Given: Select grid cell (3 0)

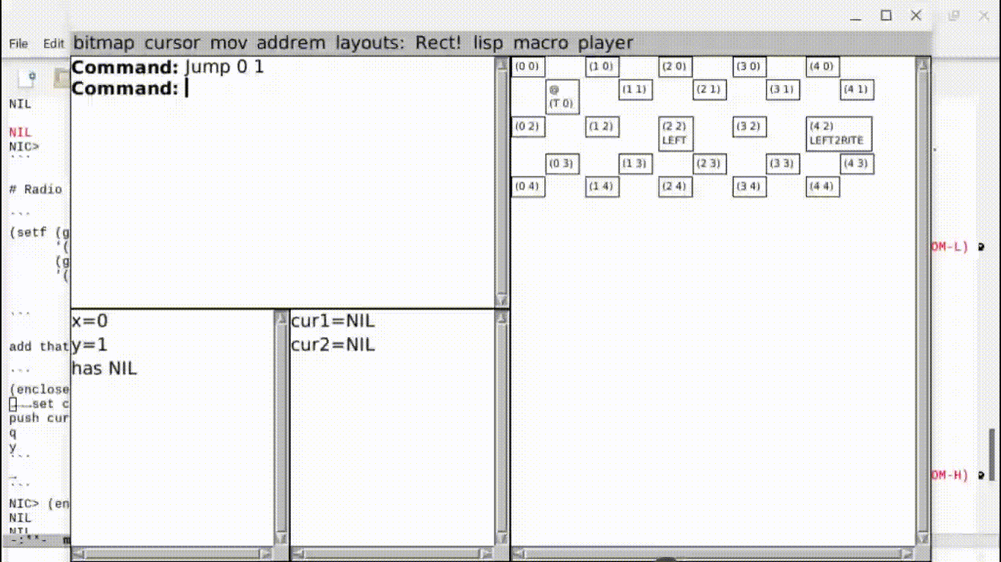Looking at the screenshot, I should tap(750, 67).
